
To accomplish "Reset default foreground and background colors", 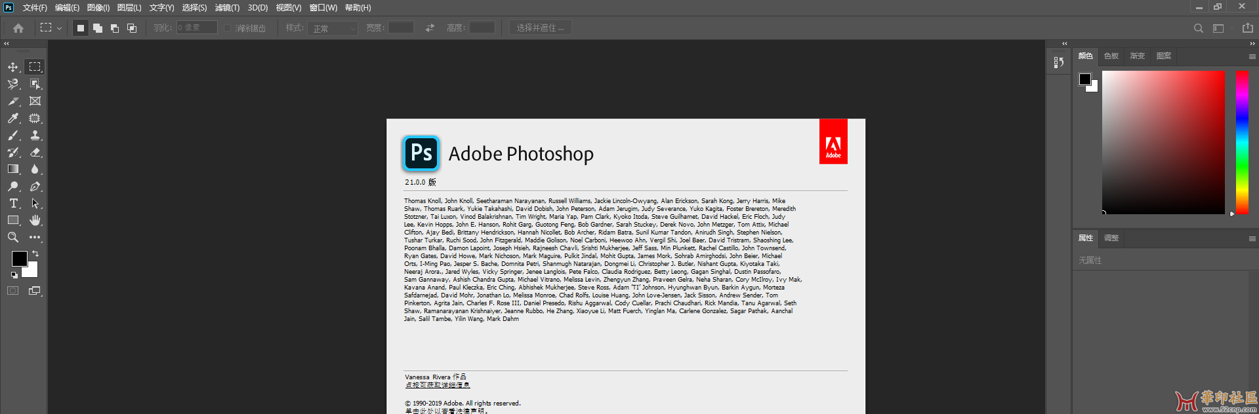I will pos(14,275).
